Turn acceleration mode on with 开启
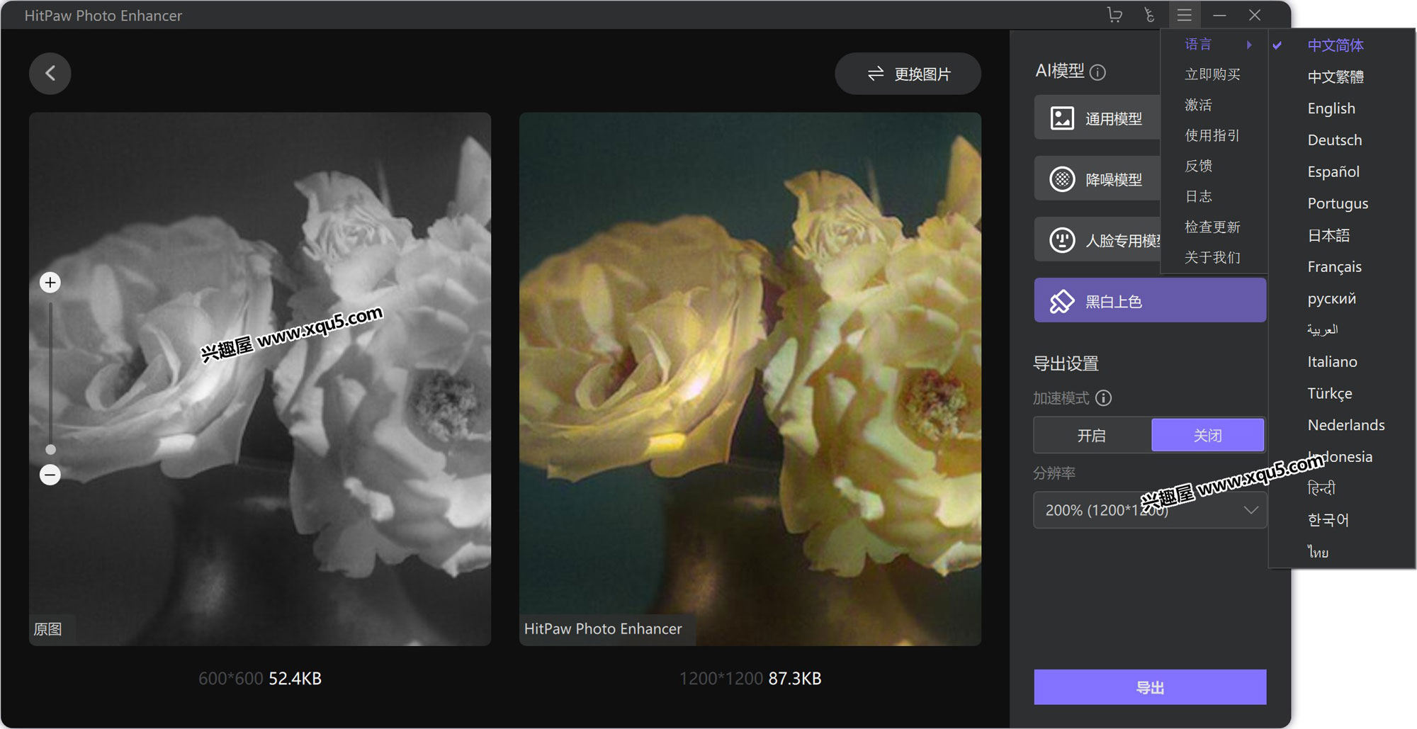 tap(1092, 435)
